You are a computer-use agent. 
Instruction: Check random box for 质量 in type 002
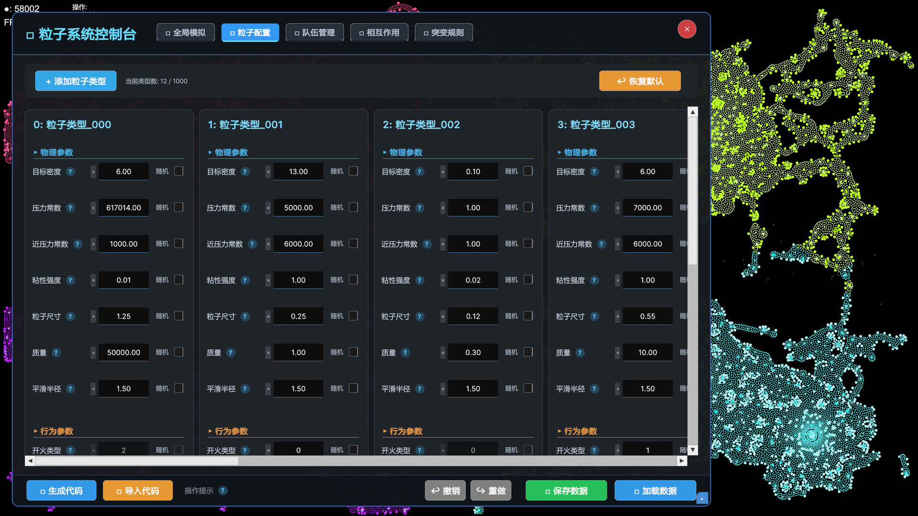528,352
